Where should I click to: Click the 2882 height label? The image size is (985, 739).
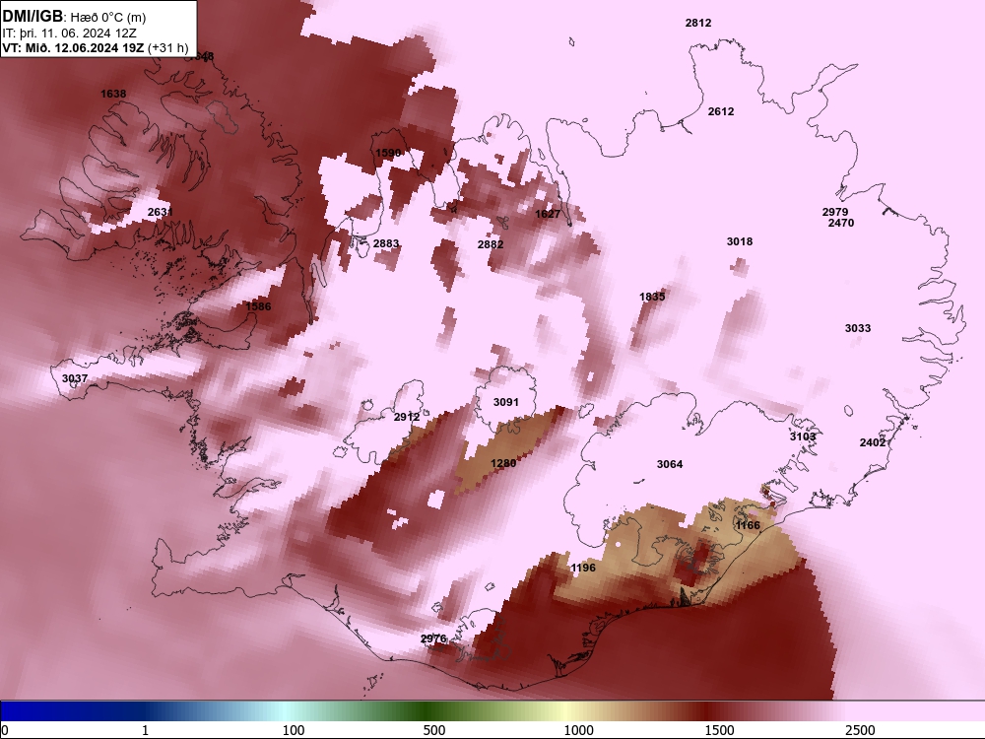490,243
